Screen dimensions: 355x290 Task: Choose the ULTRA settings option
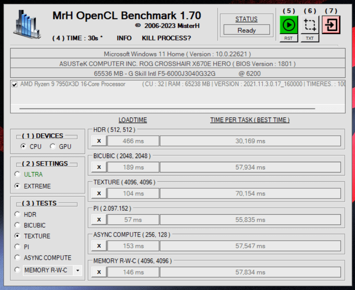click(x=17, y=174)
